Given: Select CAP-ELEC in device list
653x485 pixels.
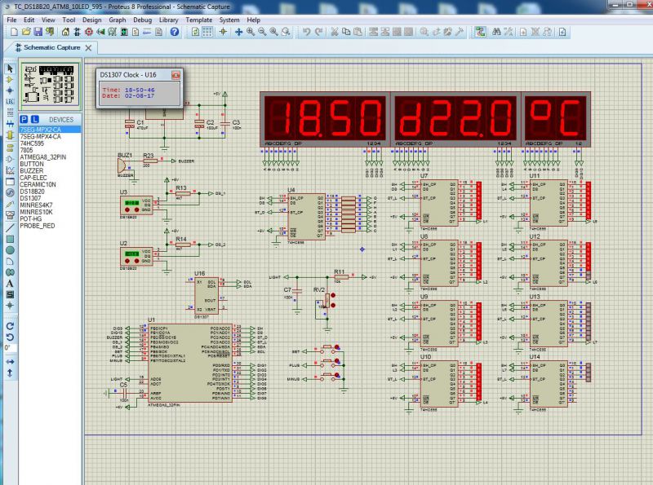Looking at the screenshot, I should click(50, 178).
